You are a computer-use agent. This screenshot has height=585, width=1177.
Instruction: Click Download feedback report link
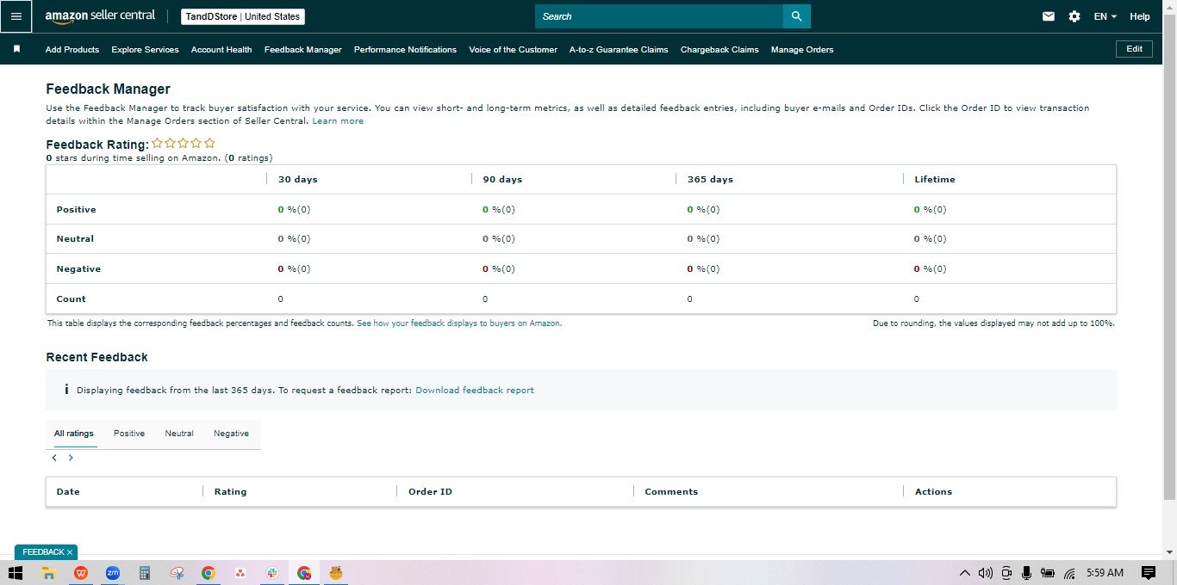[x=475, y=391]
